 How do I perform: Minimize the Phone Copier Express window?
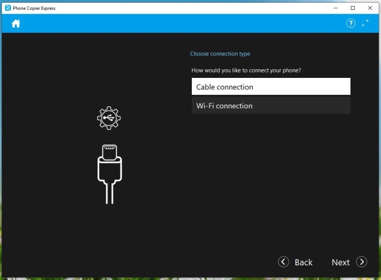pyautogui.click(x=336, y=8)
